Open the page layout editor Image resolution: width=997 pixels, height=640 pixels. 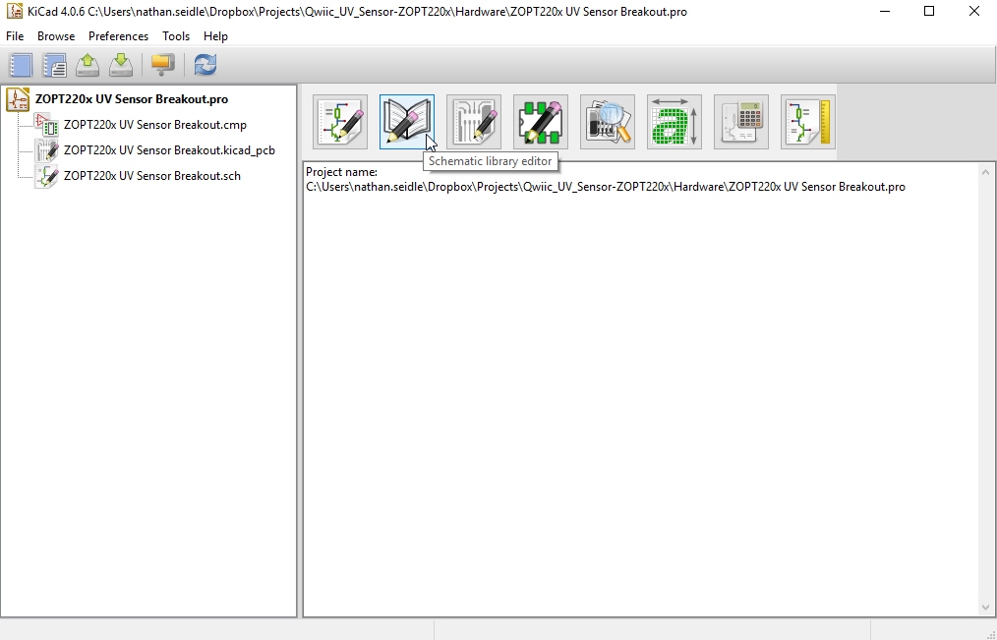click(807, 122)
